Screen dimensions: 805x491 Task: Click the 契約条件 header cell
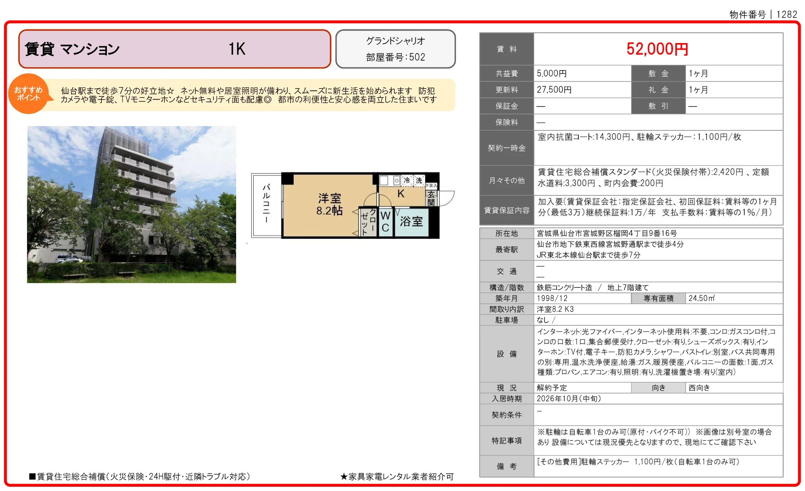click(507, 415)
